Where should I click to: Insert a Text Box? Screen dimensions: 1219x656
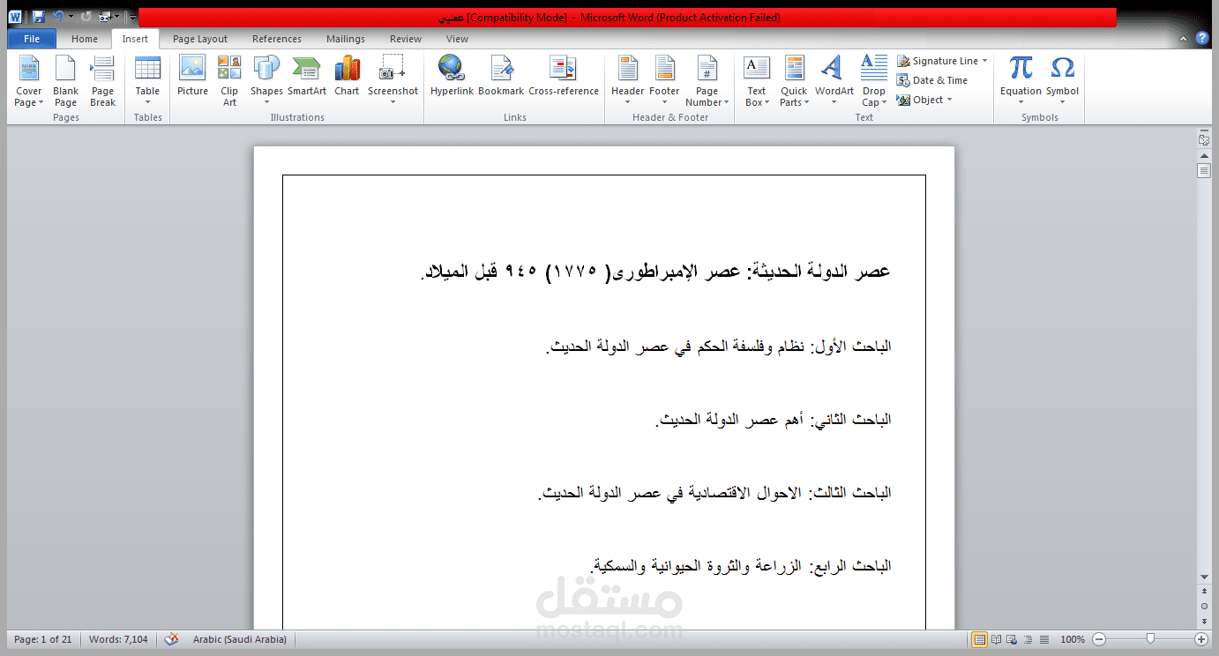757,81
